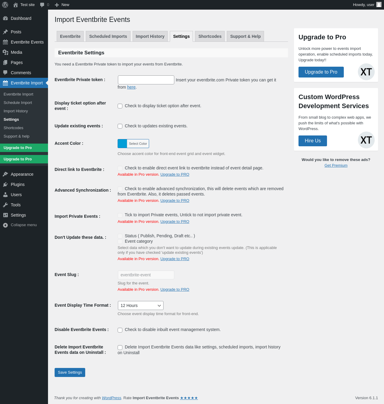This screenshot has height=404, width=384.
Task: Check the Event category don't-update checkbox
Action: [x=120, y=241]
